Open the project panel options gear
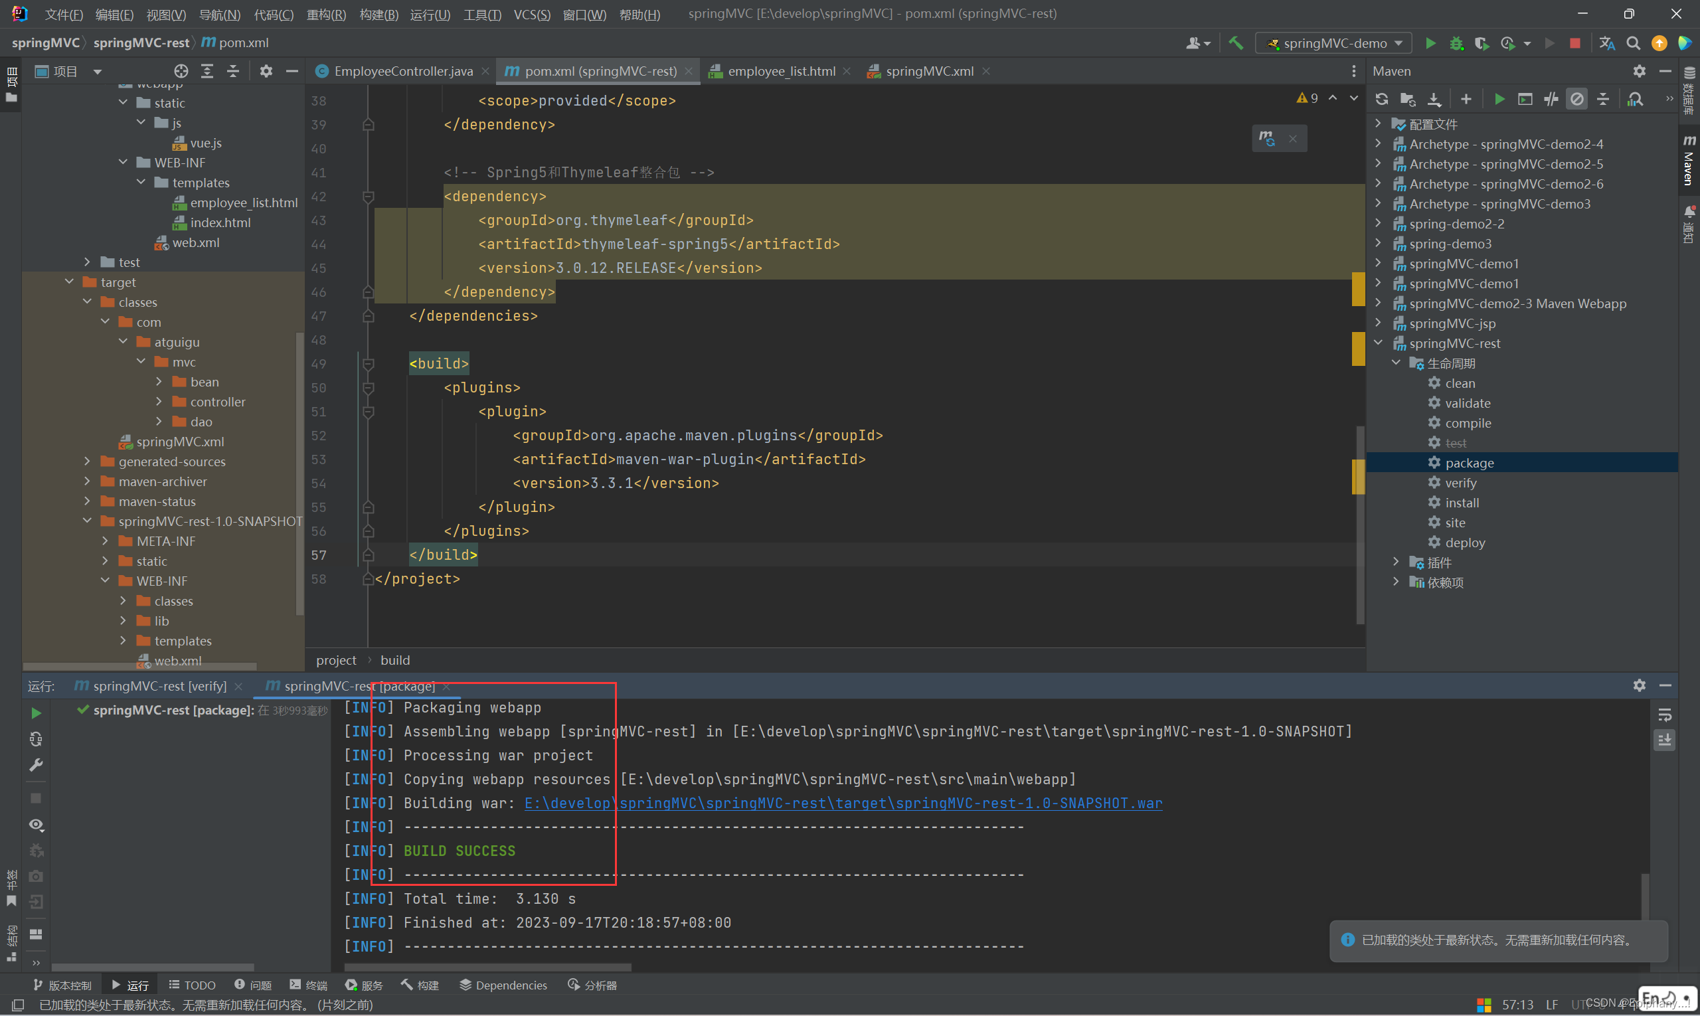 coord(266,71)
